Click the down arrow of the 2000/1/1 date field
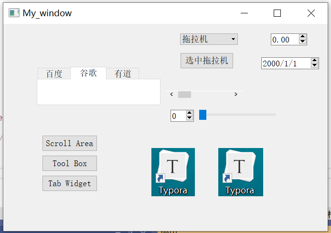Viewport: 331px width, 233px height. coord(315,65)
